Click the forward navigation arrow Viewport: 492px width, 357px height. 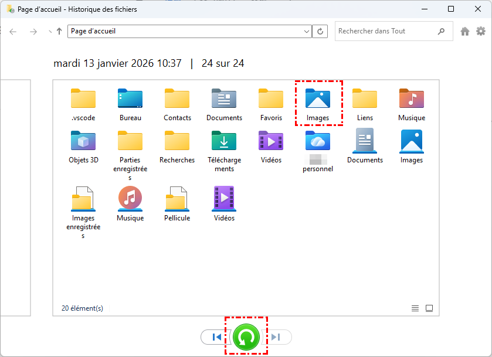point(33,32)
